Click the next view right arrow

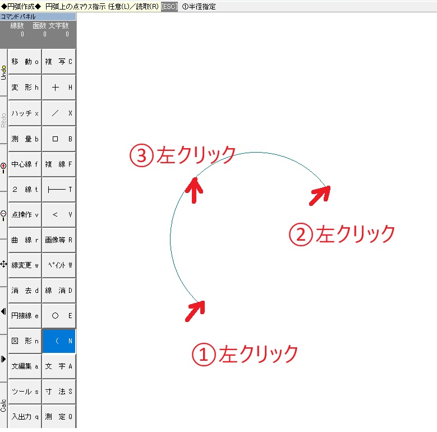coord(3,359)
